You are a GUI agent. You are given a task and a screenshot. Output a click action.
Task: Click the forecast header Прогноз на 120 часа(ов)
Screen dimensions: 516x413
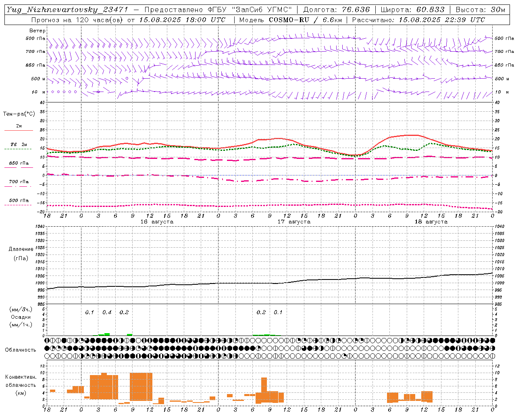77,20
